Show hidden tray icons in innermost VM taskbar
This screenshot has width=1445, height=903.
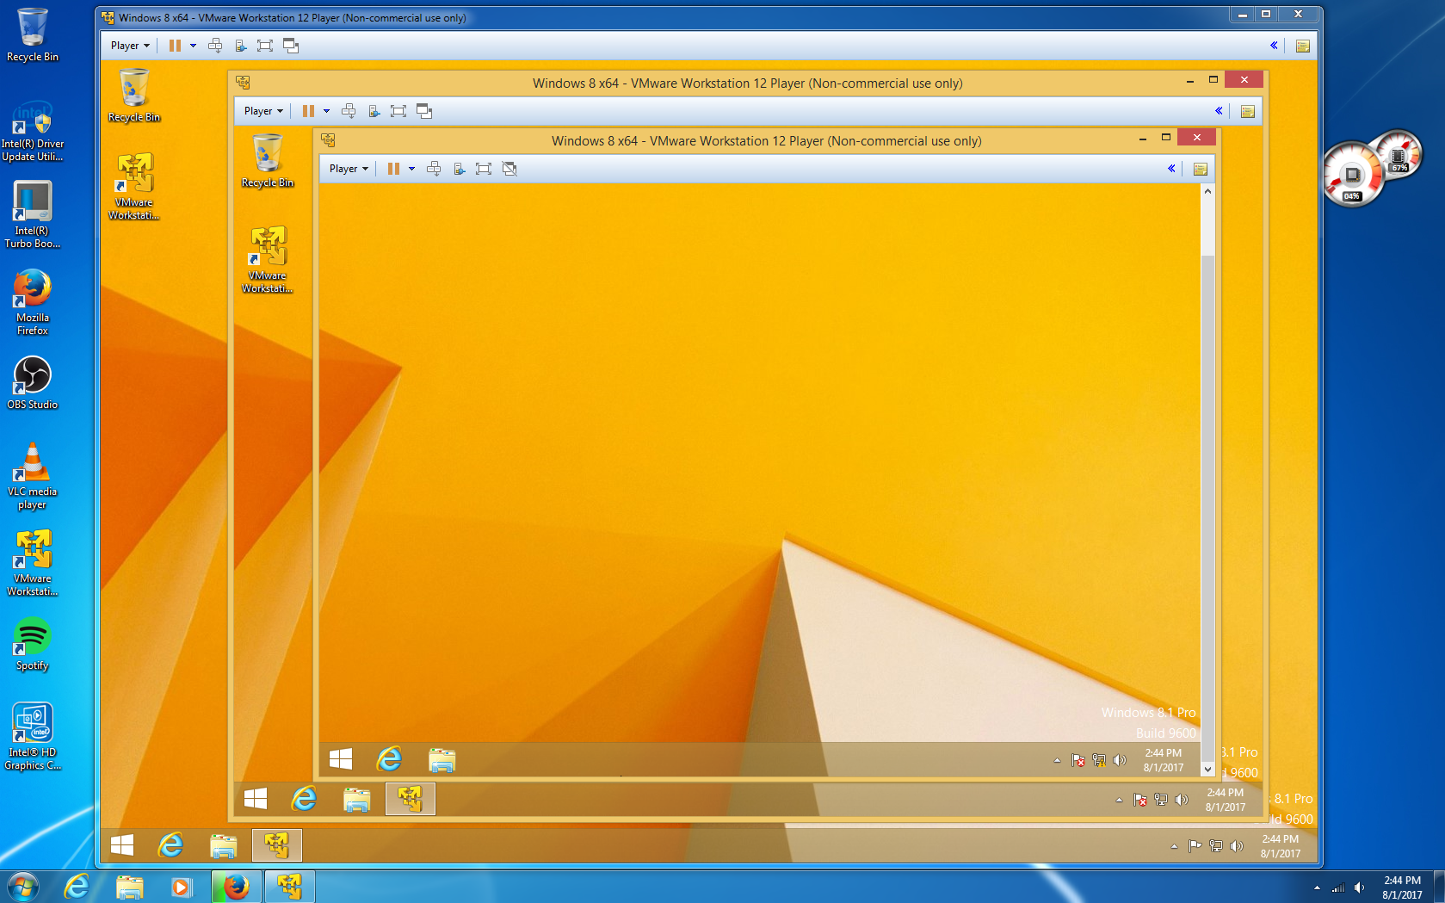click(1058, 760)
